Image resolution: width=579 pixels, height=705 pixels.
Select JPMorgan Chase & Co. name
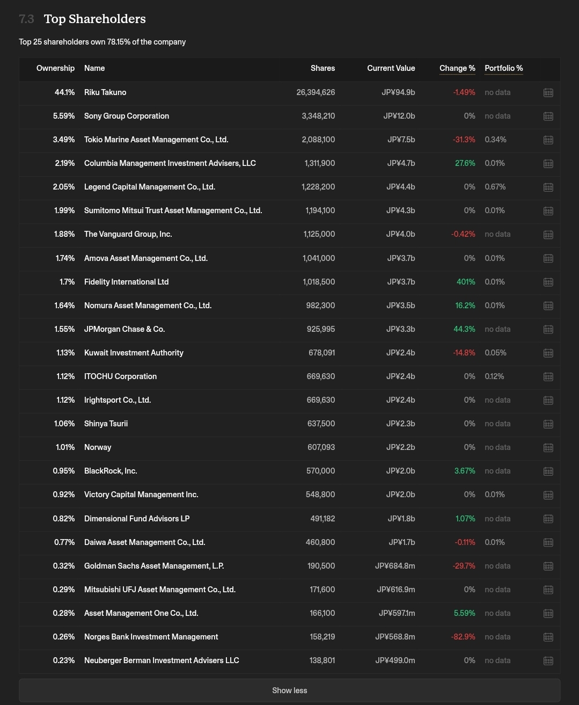coord(124,329)
